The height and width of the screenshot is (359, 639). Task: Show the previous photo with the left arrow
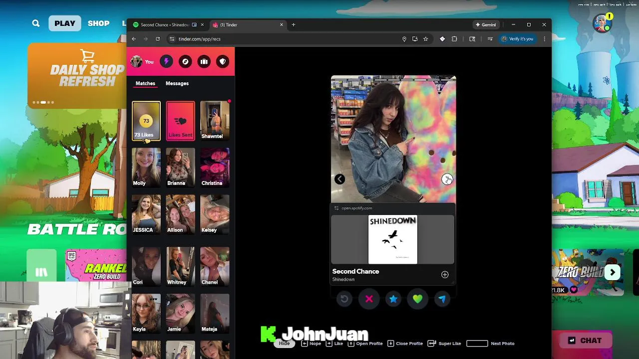tap(339, 179)
